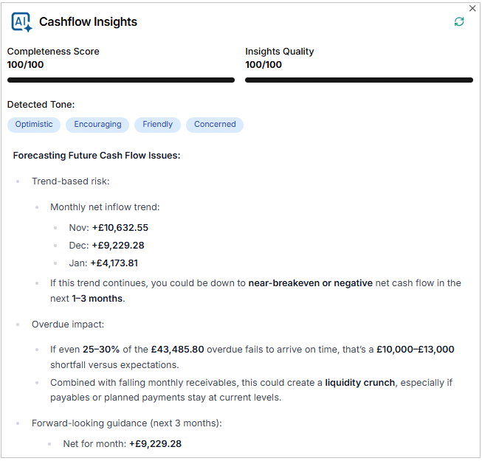Choose the Friendly tone tag
Viewport: 482px width, 461px height.
coord(158,125)
